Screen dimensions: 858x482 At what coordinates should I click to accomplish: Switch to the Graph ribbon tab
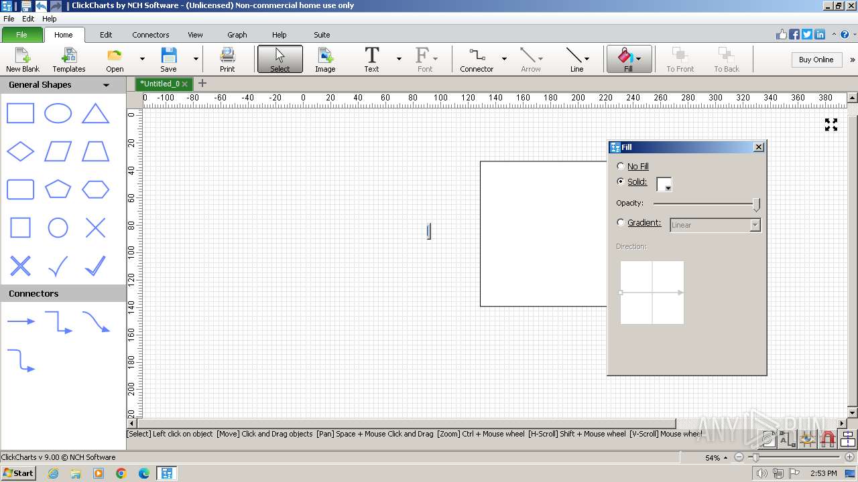237,35
